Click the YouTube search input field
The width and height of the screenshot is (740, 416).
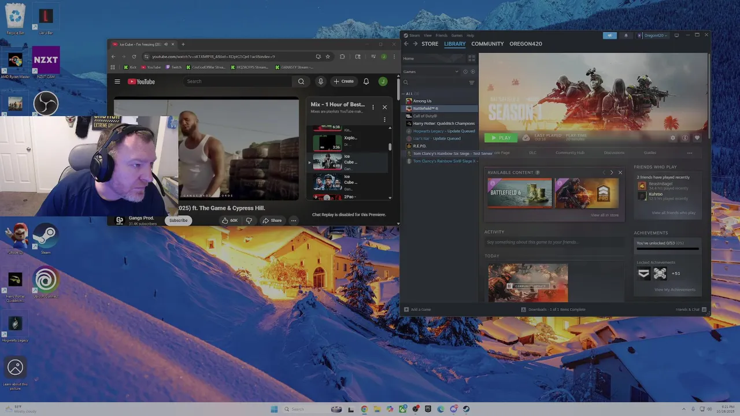click(238, 81)
